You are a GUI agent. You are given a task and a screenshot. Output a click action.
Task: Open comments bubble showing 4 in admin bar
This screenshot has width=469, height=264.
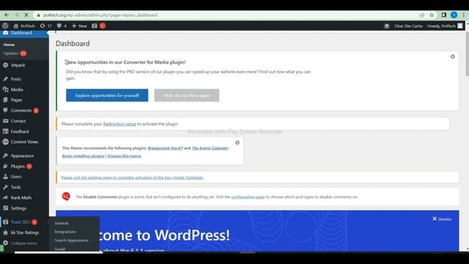coord(62,26)
